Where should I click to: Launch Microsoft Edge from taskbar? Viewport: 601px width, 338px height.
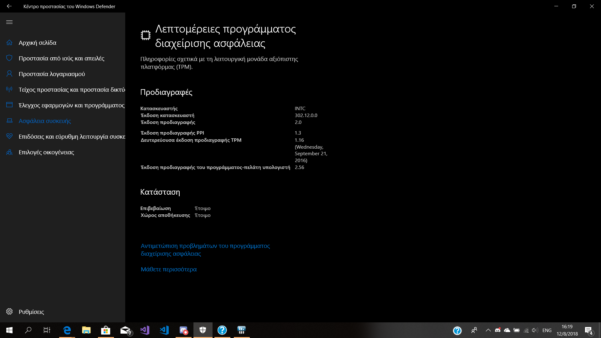tap(67, 330)
